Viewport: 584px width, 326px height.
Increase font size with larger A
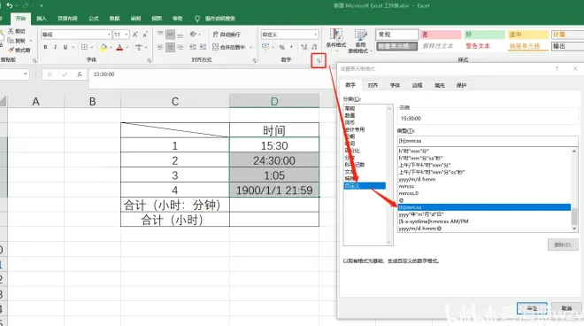[135, 35]
